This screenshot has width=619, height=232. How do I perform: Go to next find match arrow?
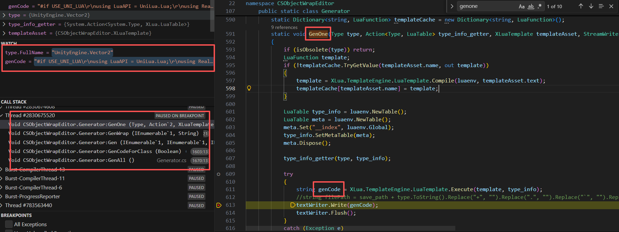tap(591, 6)
